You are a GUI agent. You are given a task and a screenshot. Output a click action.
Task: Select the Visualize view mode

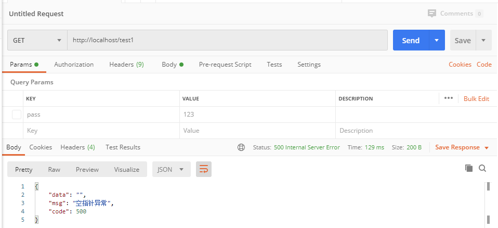pyautogui.click(x=127, y=170)
